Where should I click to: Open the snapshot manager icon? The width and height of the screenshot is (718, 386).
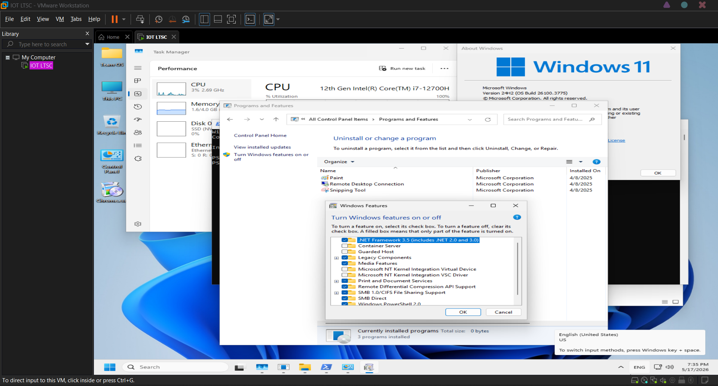click(186, 19)
